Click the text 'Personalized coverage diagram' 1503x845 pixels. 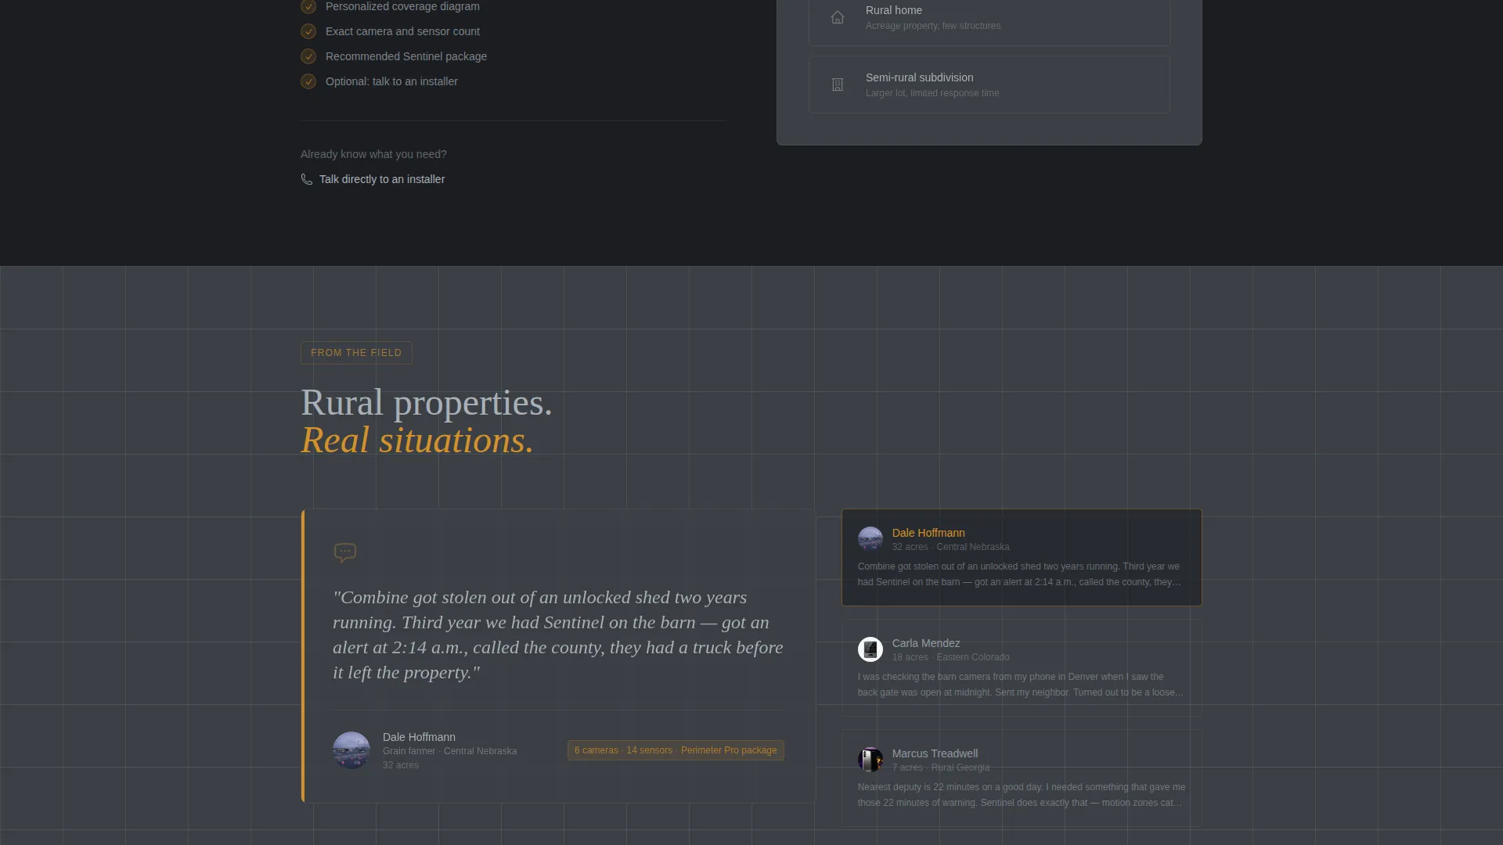pyautogui.click(x=402, y=6)
